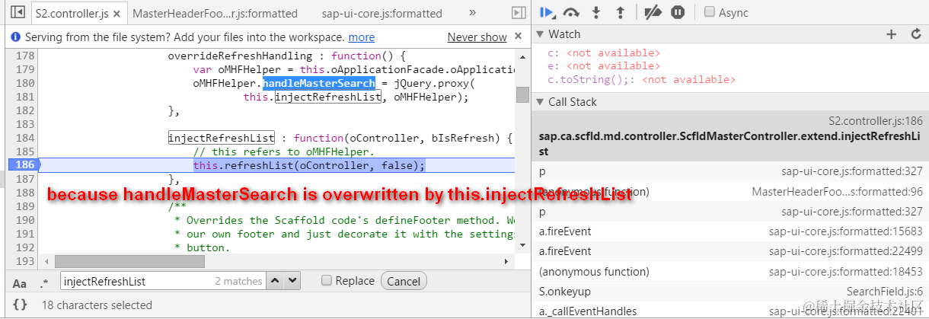Select the injectRefreshList call stack frame
This screenshot has height=319, width=929.
pos(730,136)
